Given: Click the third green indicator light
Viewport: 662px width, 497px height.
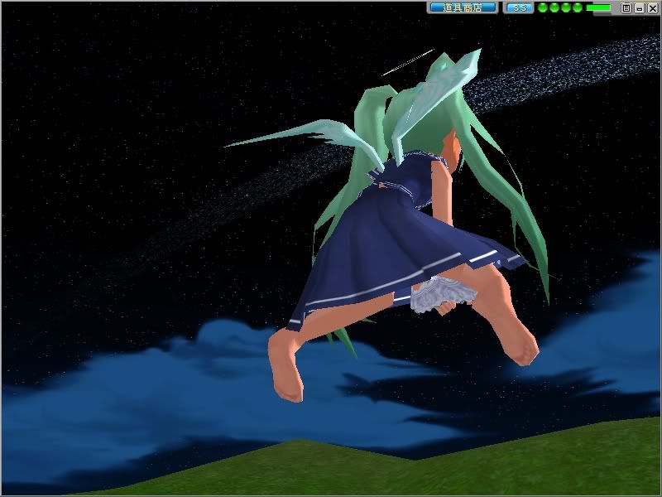Looking at the screenshot, I should click(x=566, y=7).
